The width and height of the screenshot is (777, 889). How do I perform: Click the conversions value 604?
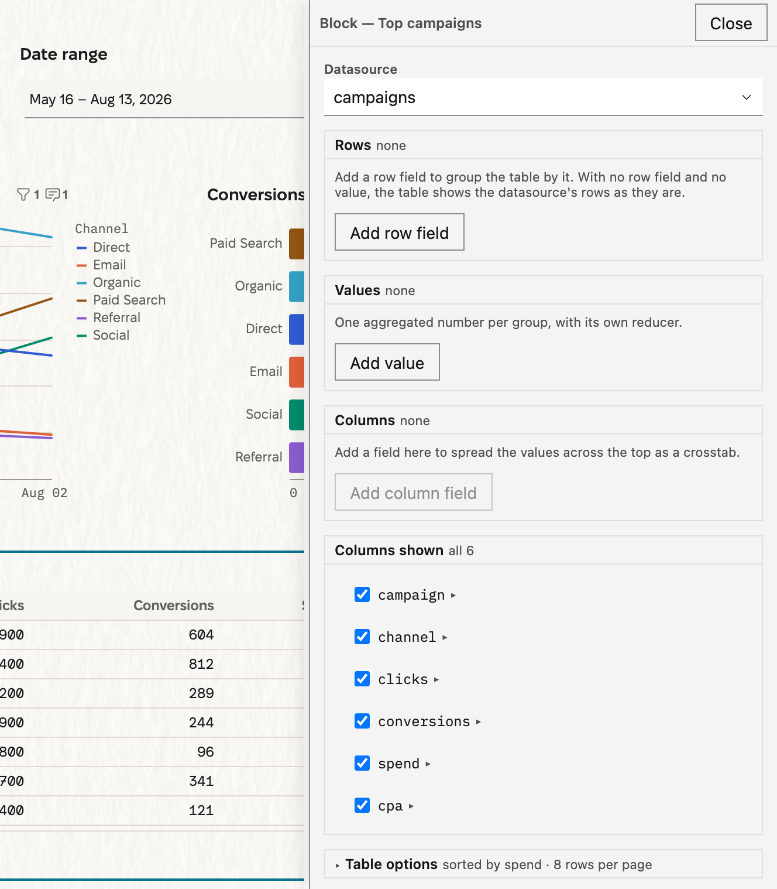[201, 635]
